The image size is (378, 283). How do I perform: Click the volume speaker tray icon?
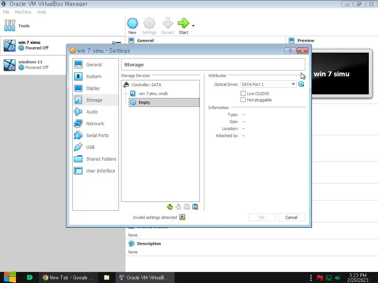(338, 278)
